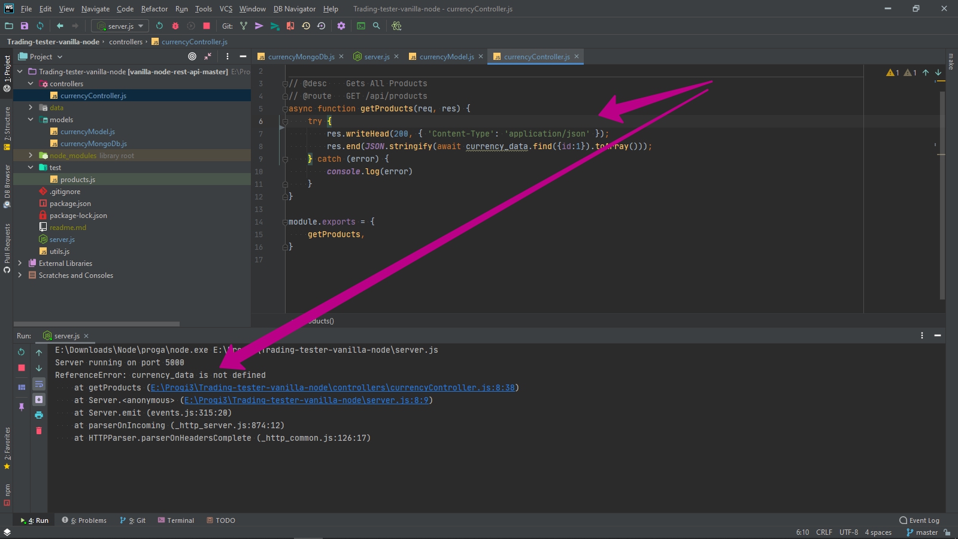
Task: Click the project tree horizontal scrollbar
Action: pos(96,324)
